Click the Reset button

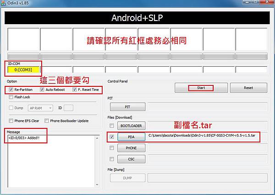pos(248,88)
